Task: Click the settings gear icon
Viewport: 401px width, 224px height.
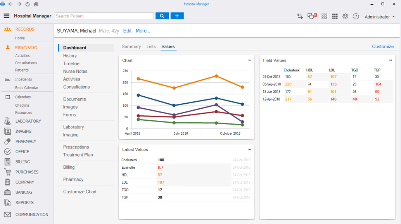Action: [345, 16]
